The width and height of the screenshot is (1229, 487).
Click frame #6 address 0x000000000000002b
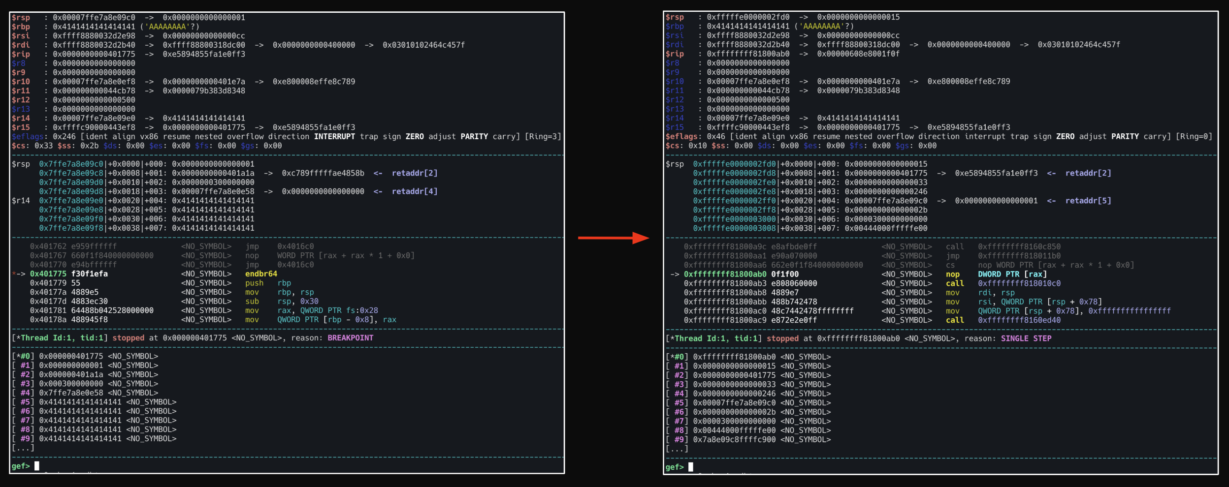pos(734,412)
